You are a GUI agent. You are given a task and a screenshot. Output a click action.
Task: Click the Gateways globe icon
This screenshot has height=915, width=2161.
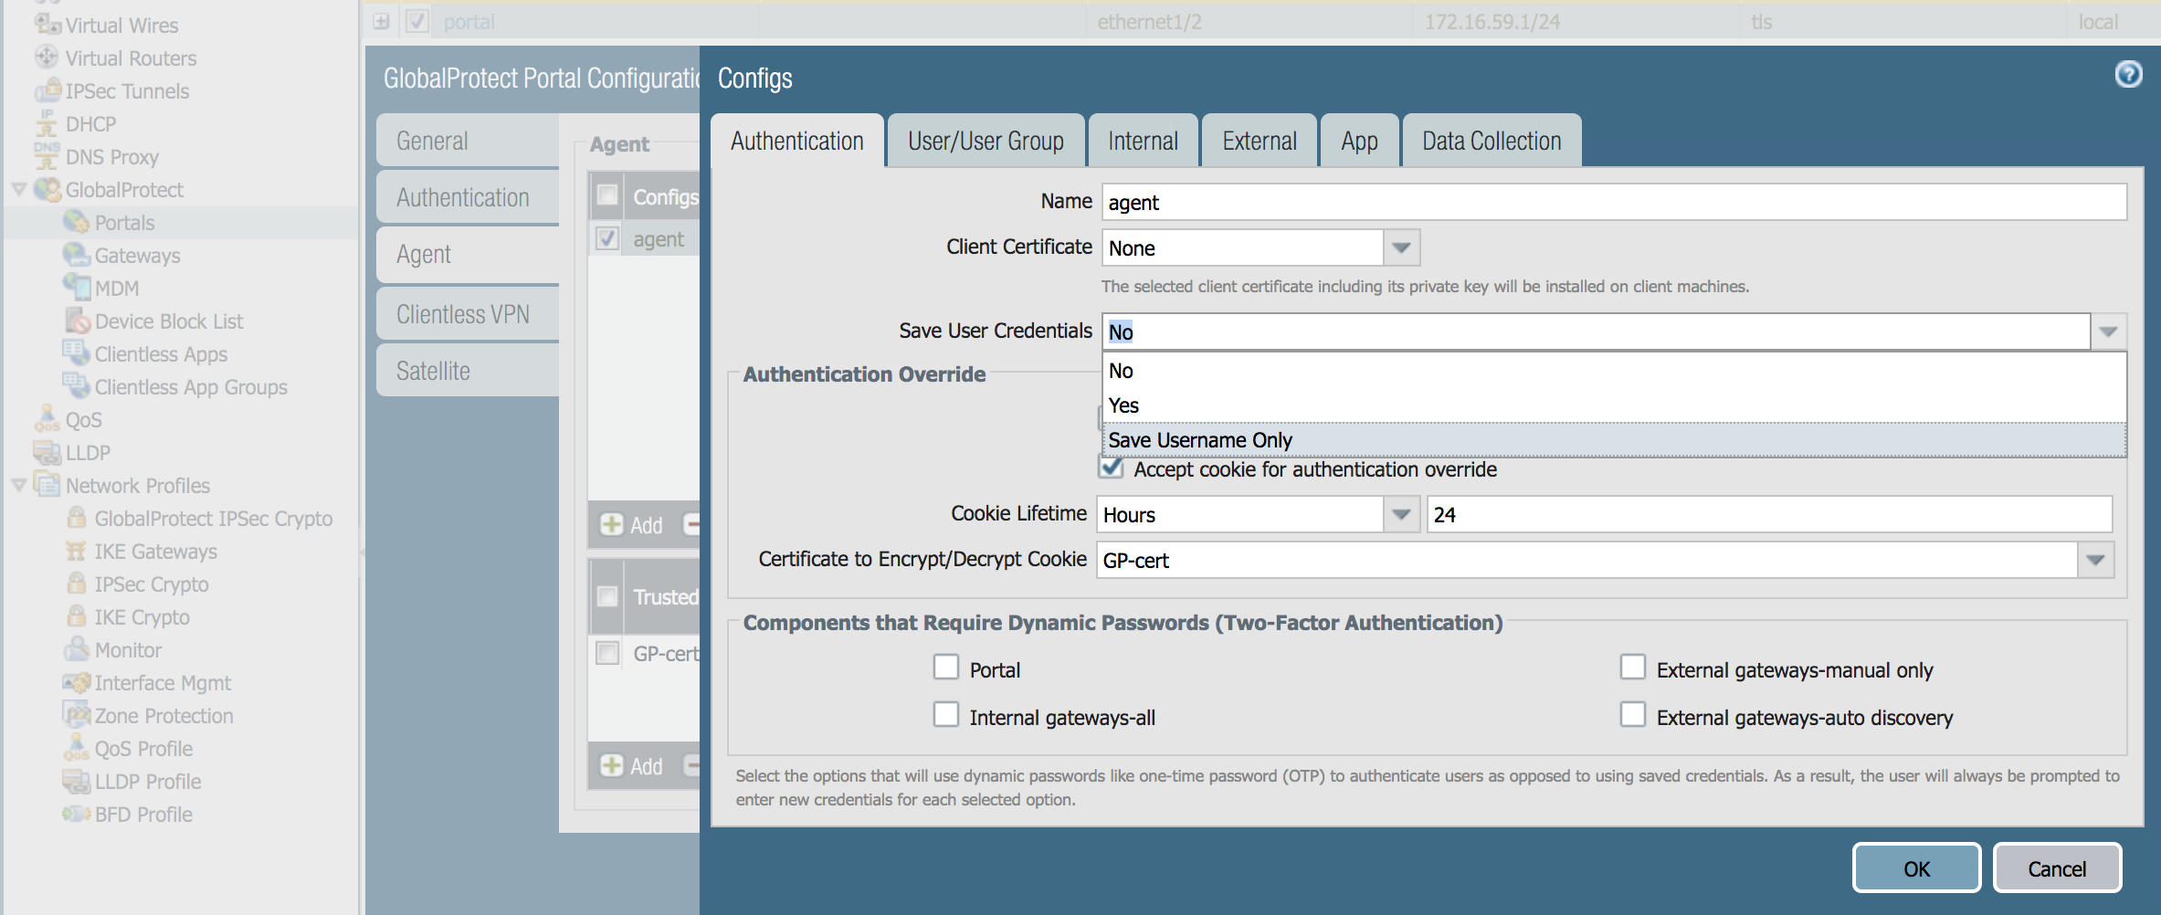click(76, 255)
